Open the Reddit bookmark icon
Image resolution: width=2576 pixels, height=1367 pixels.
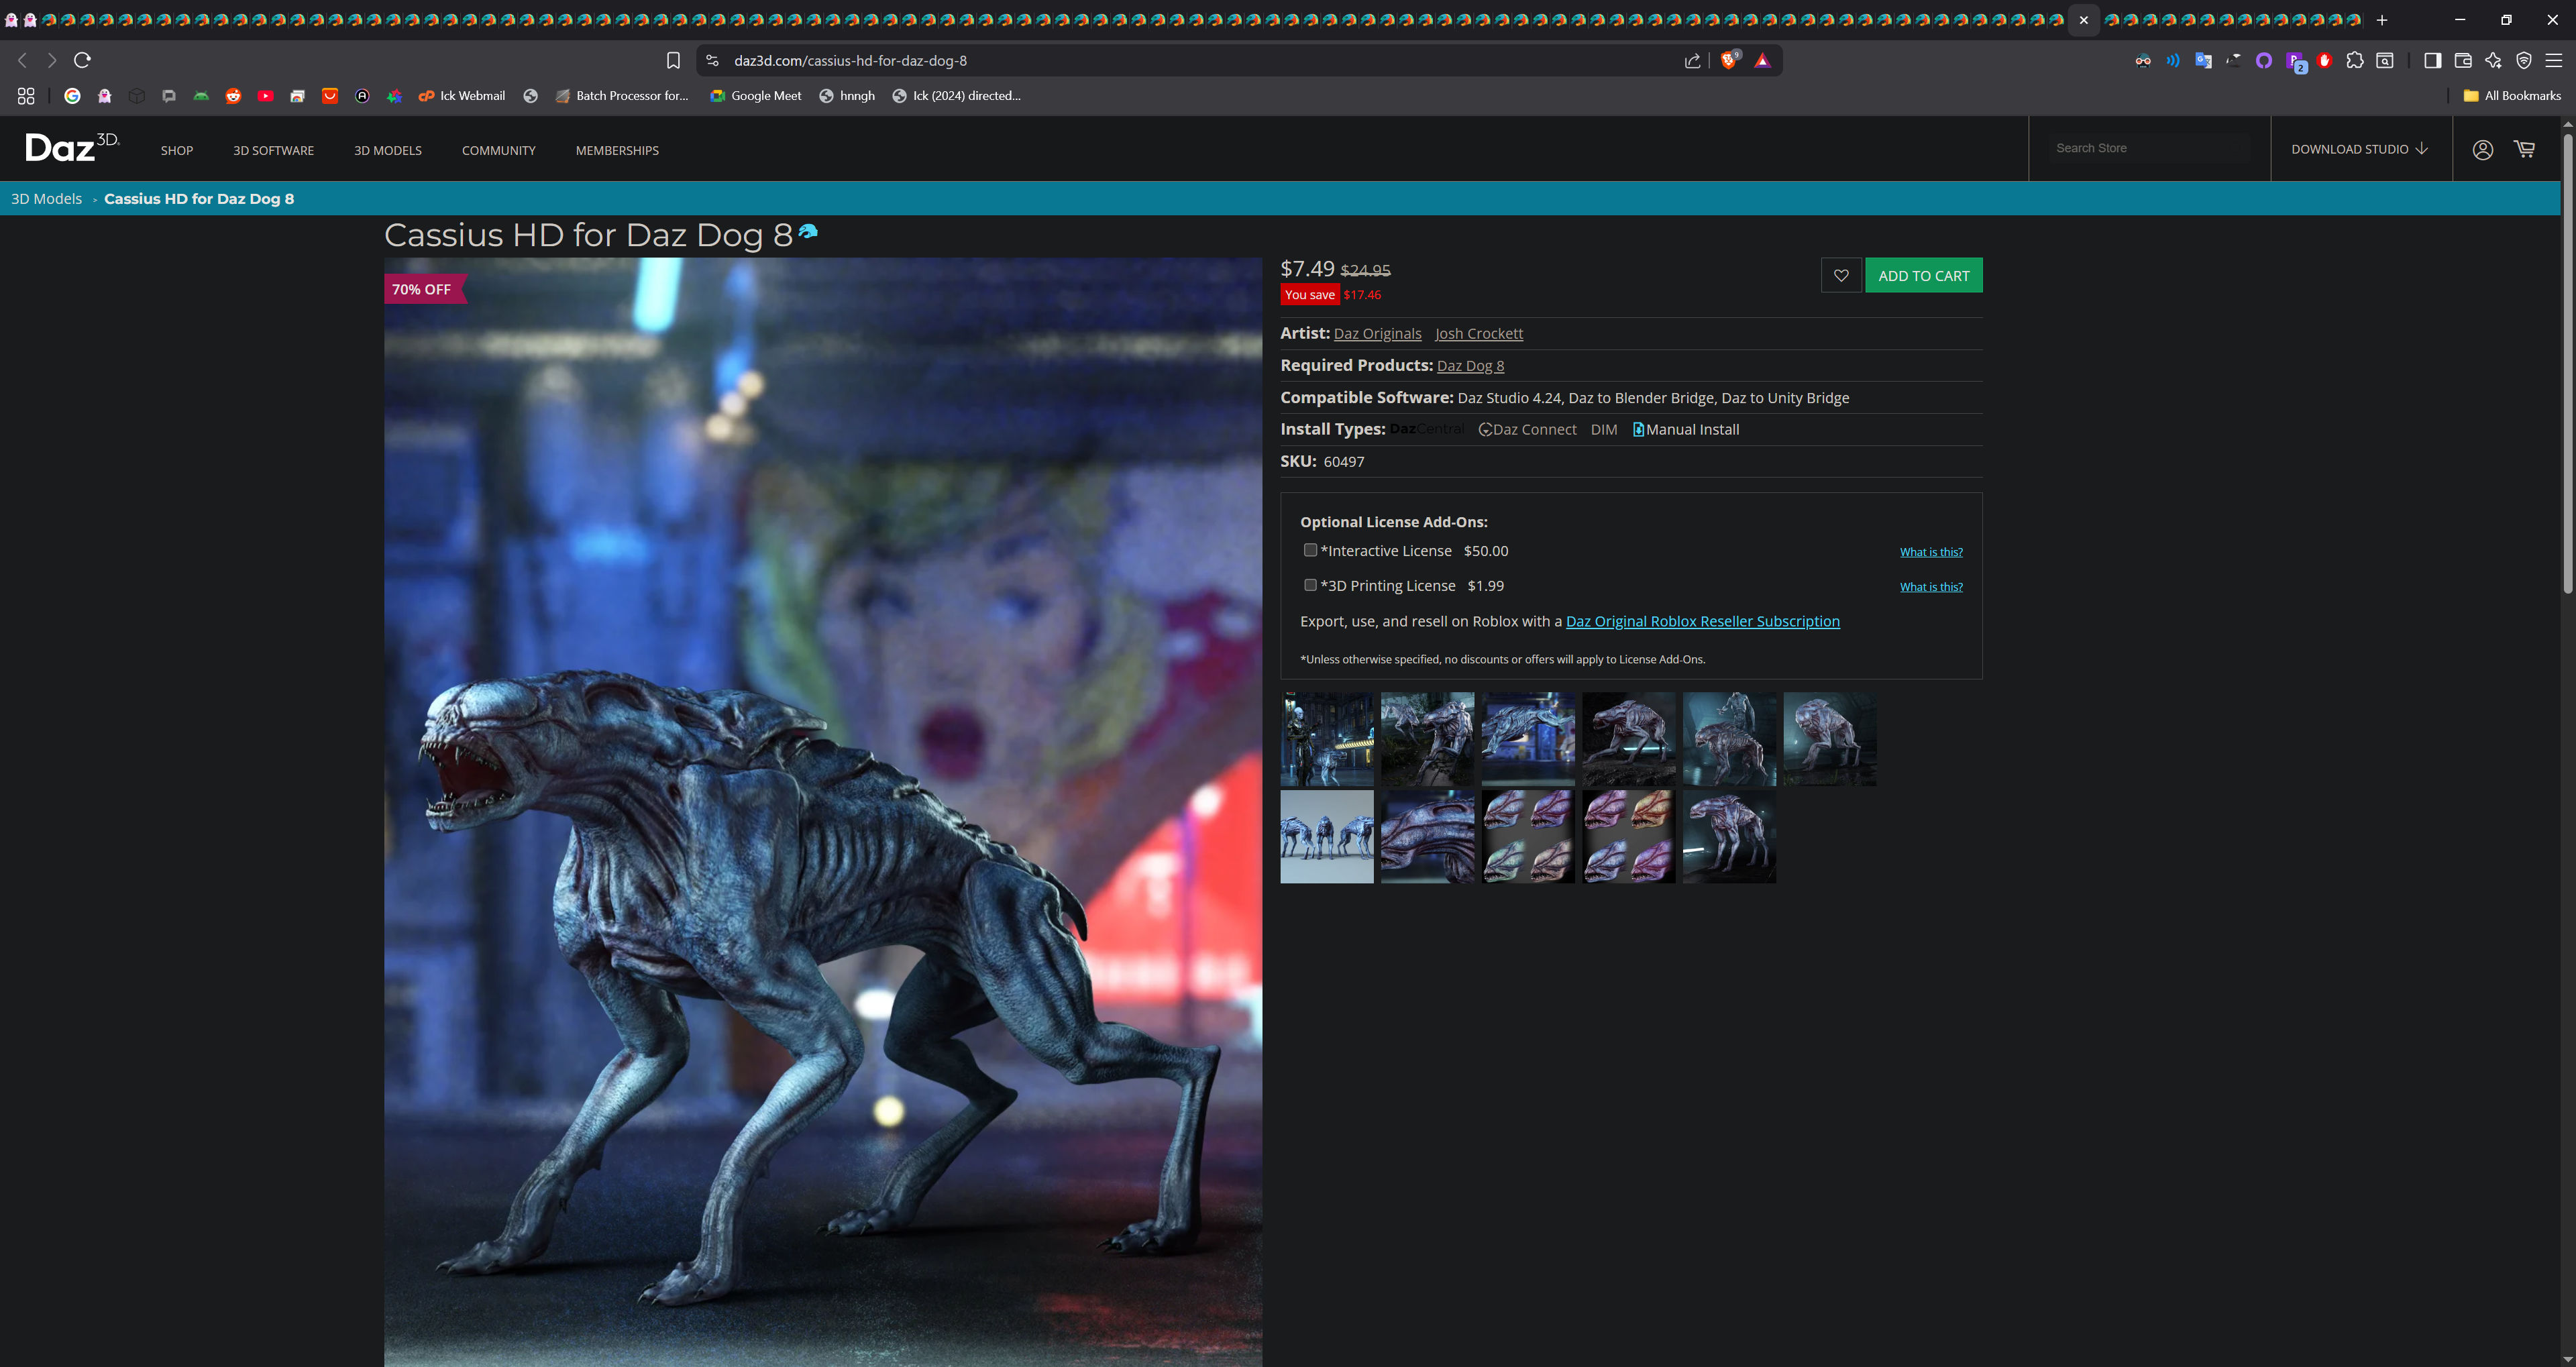click(233, 96)
